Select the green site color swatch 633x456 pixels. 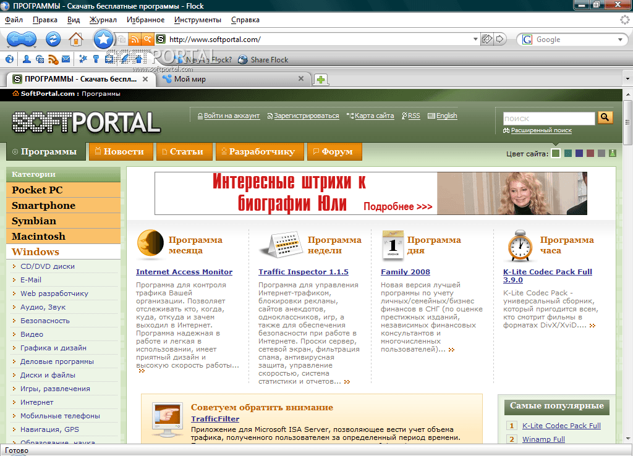(556, 153)
